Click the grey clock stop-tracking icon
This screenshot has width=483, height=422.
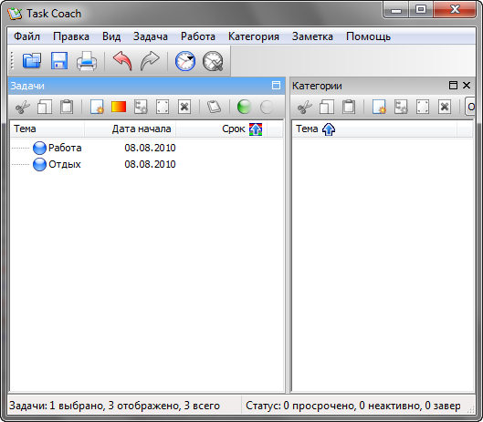[213, 61]
